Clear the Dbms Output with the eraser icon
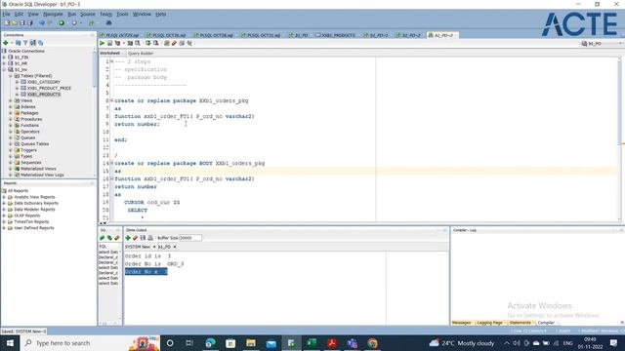 coord(135,238)
